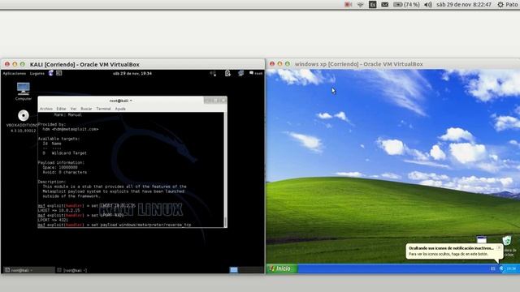Click the KALI VirtualBox window title bar
The image size is (520, 292).
132,64
